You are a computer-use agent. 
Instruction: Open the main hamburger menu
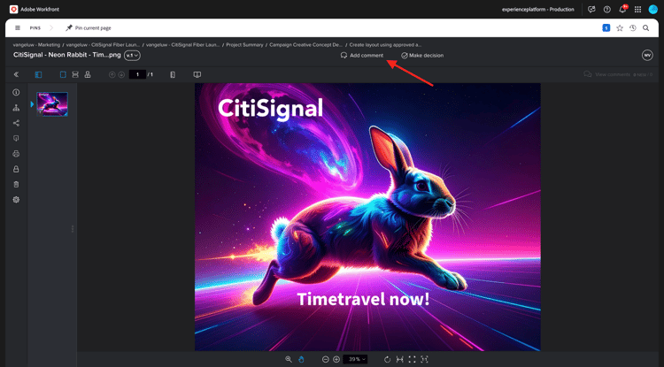click(x=18, y=28)
